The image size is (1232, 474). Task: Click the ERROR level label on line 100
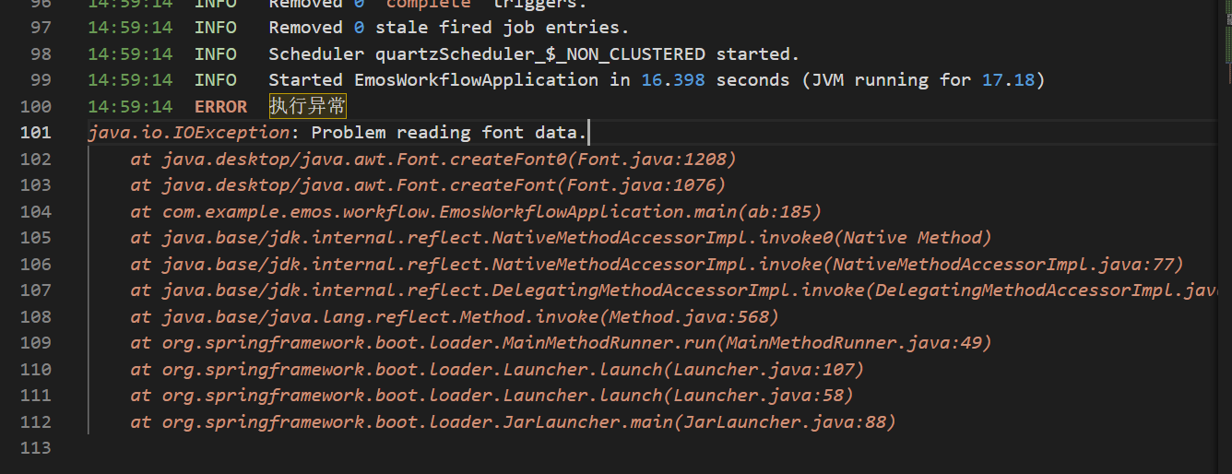click(220, 106)
